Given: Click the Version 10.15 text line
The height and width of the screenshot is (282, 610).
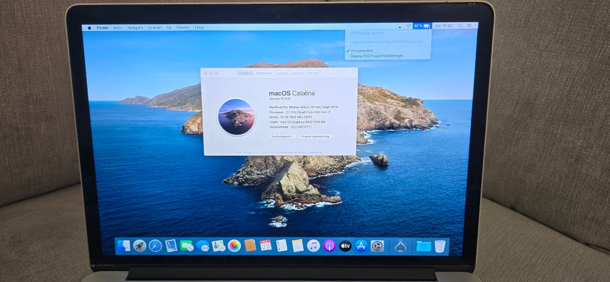Looking at the screenshot, I should click(x=280, y=99).
